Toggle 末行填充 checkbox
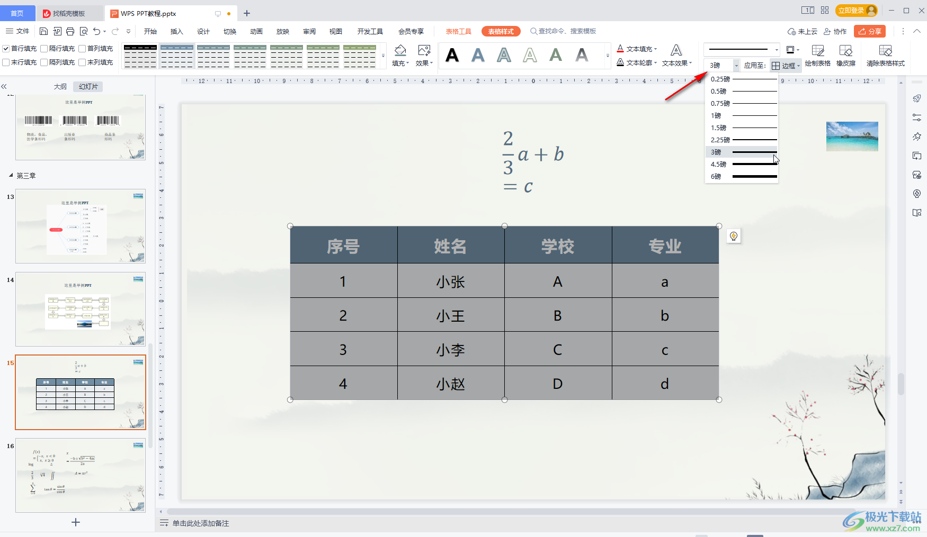Image resolution: width=927 pixels, height=537 pixels. tap(6, 62)
